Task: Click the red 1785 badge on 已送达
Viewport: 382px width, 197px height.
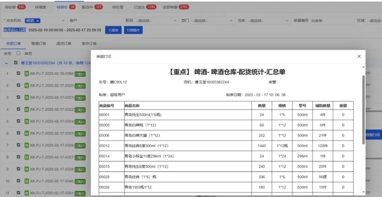Action: [x=151, y=7]
